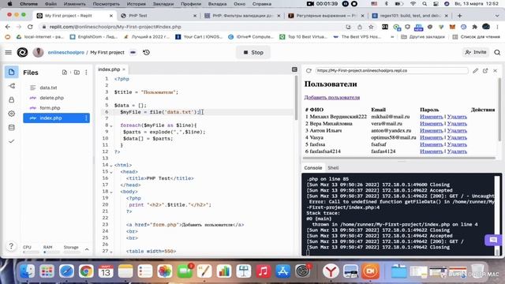This screenshot has width=505, height=284.
Task: Stop the running repl
Action: pyautogui.click(x=253, y=52)
